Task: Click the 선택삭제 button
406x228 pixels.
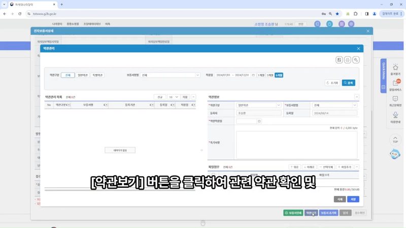Action: tap(326, 167)
